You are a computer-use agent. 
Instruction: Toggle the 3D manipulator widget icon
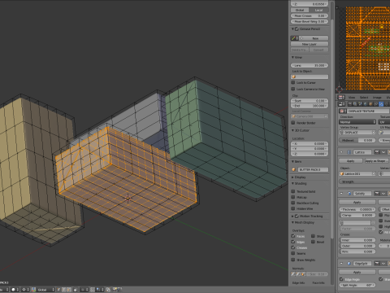tap(33, 290)
